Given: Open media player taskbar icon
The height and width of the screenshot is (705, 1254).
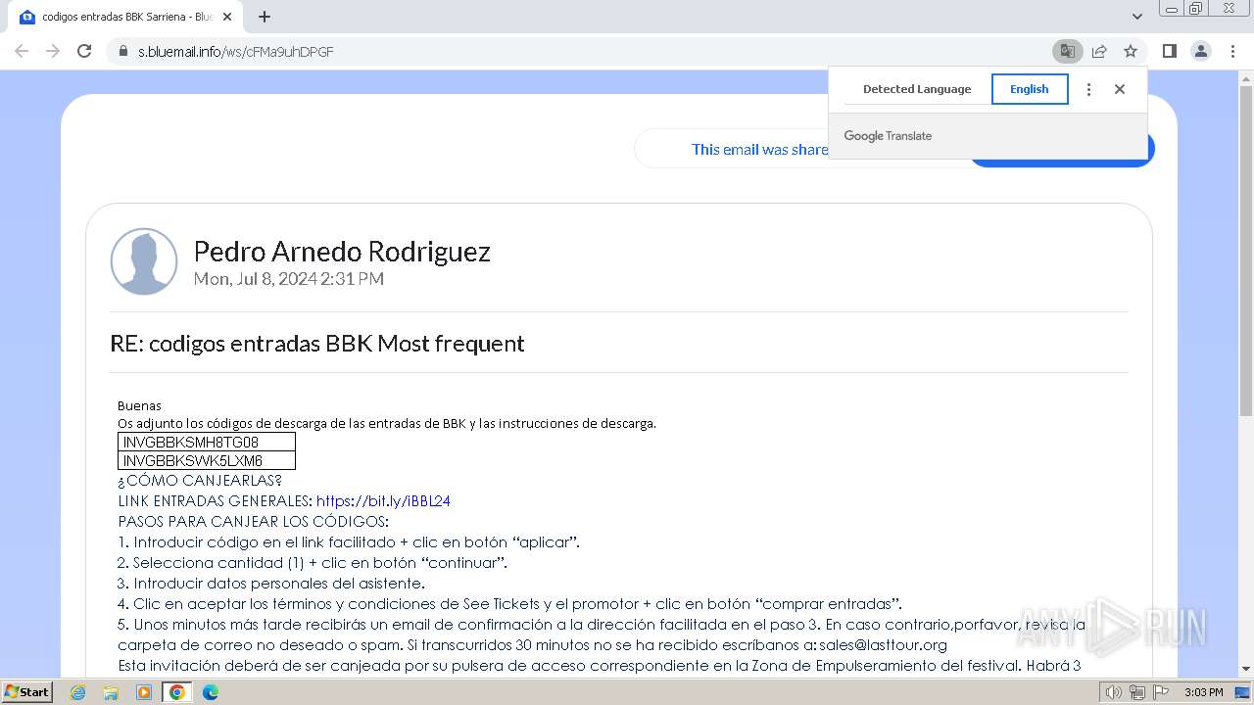Looking at the screenshot, I should pos(144,692).
